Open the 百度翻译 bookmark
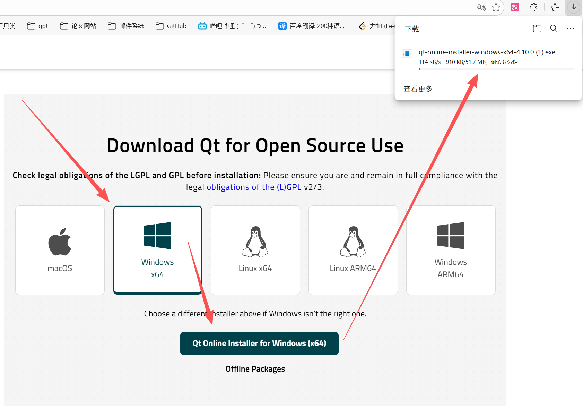This screenshot has height=406, width=583. [x=311, y=26]
